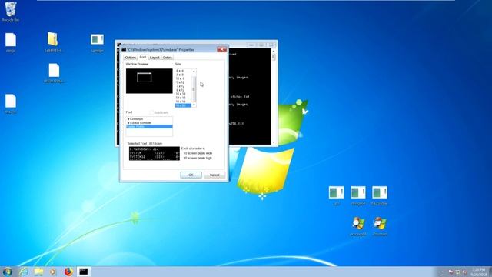Select Lucida Console in the Font list

pyautogui.click(x=149, y=123)
